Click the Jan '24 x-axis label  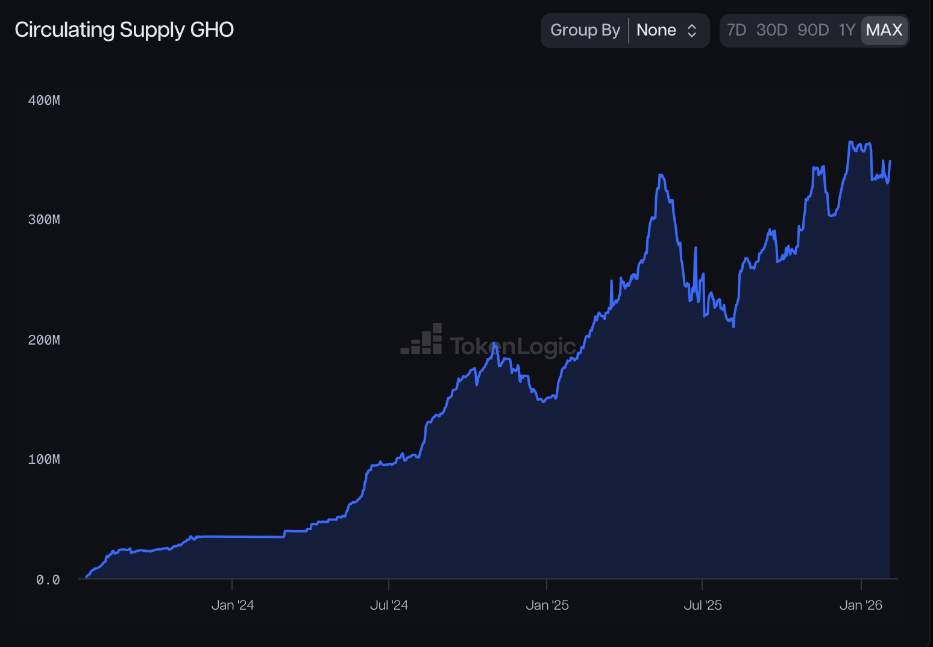pyautogui.click(x=232, y=605)
